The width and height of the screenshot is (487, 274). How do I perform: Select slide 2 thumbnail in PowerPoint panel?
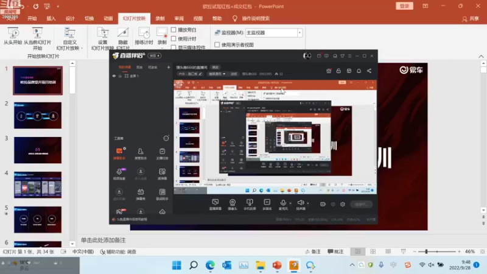click(x=38, y=115)
